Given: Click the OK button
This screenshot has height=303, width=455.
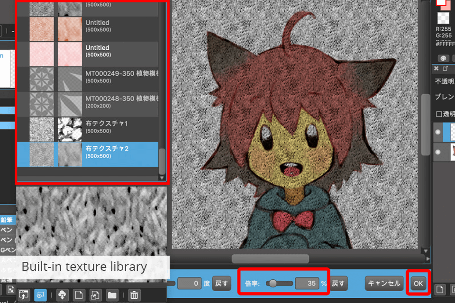Looking at the screenshot, I should click(x=418, y=283).
